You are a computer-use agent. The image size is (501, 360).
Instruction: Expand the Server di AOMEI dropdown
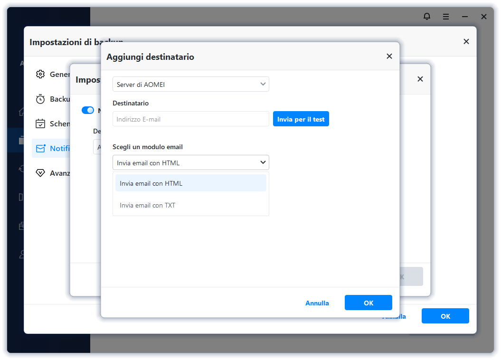(191, 85)
